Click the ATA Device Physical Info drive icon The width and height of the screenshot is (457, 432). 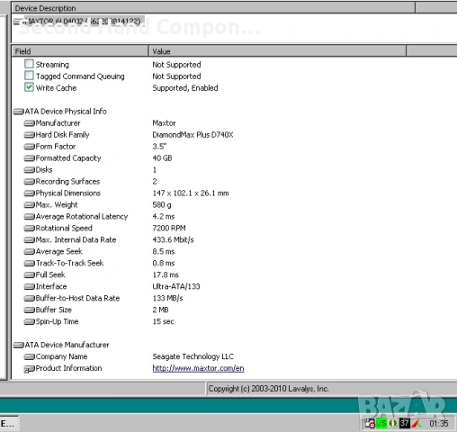(19, 112)
